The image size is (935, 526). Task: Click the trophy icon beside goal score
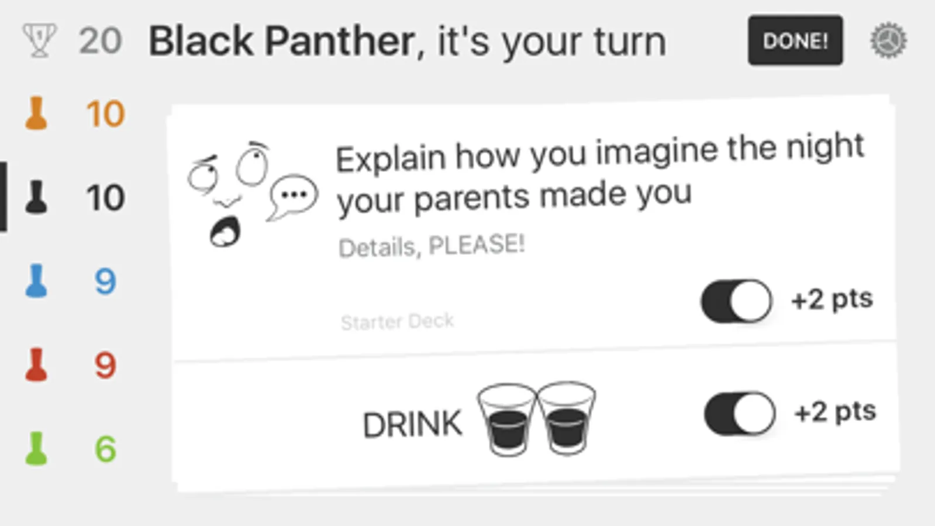tap(39, 40)
